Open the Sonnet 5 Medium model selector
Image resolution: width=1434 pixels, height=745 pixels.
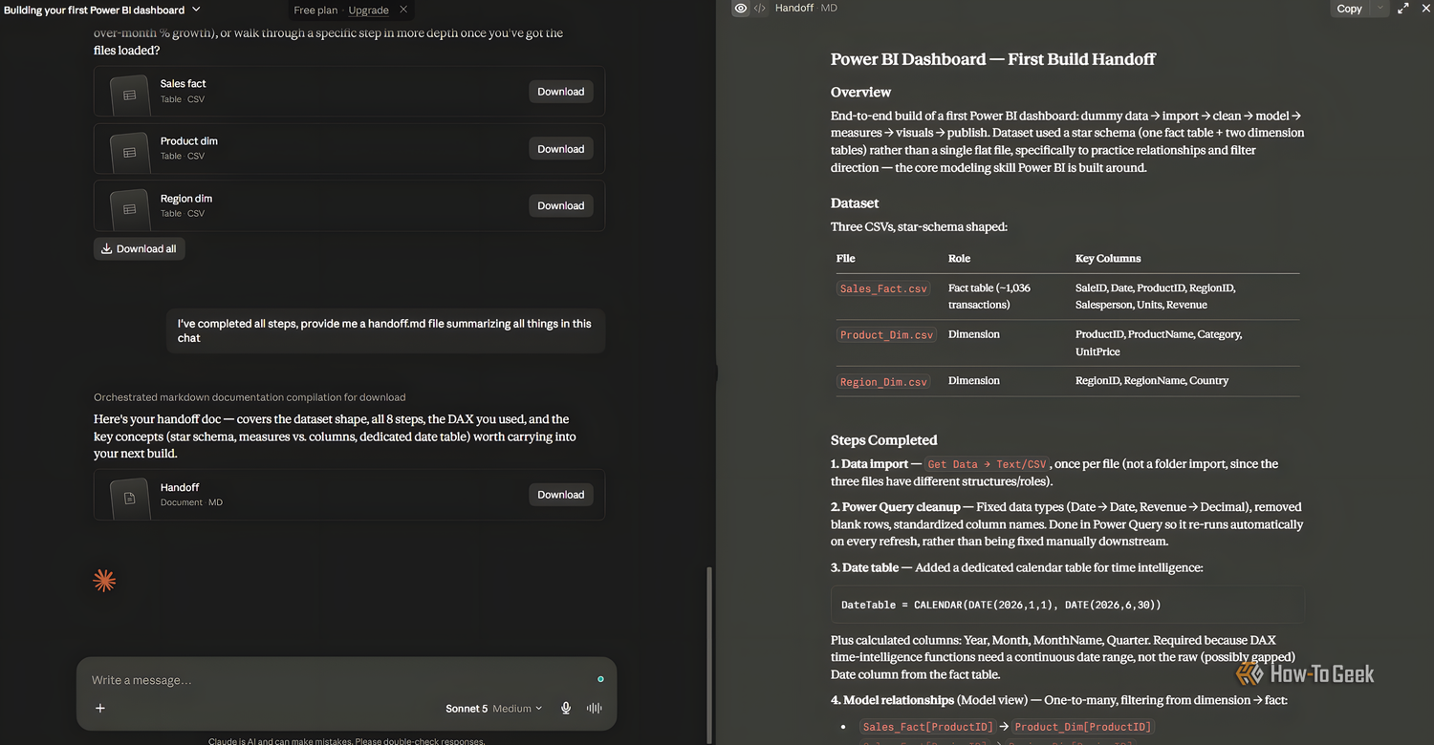(x=493, y=709)
